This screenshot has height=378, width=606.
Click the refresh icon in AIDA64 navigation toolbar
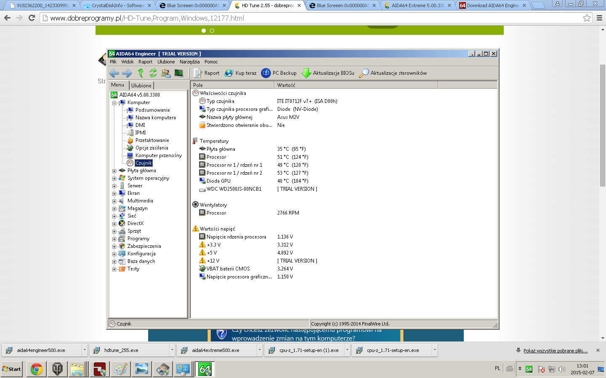(x=152, y=73)
